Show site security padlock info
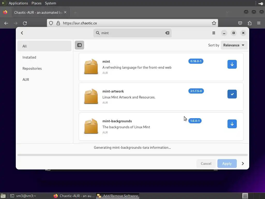Screen dimensions: 265x199 point(58,23)
